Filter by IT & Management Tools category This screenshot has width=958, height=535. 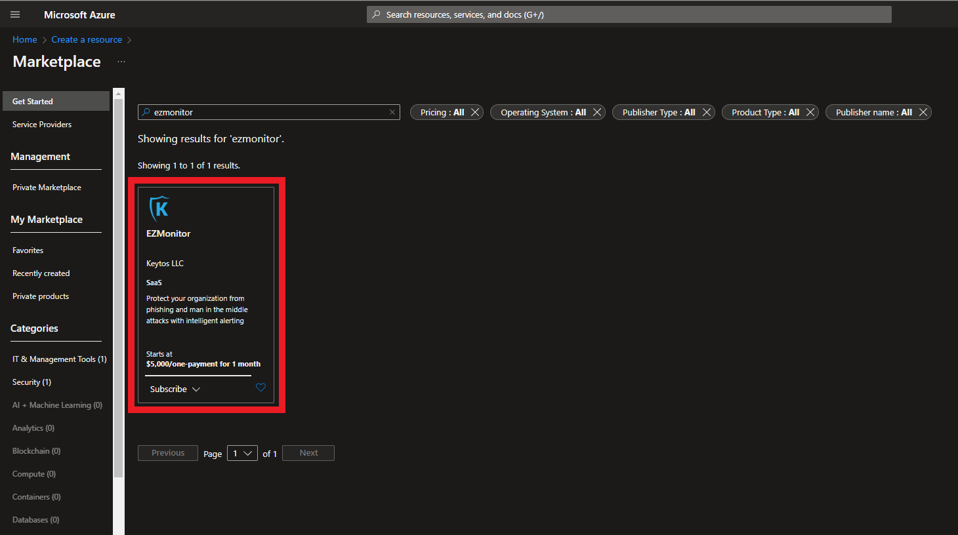tap(59, 359)
